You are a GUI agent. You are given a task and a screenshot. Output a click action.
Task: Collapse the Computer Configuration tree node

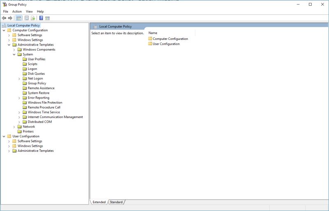click(x=4, y=30)
